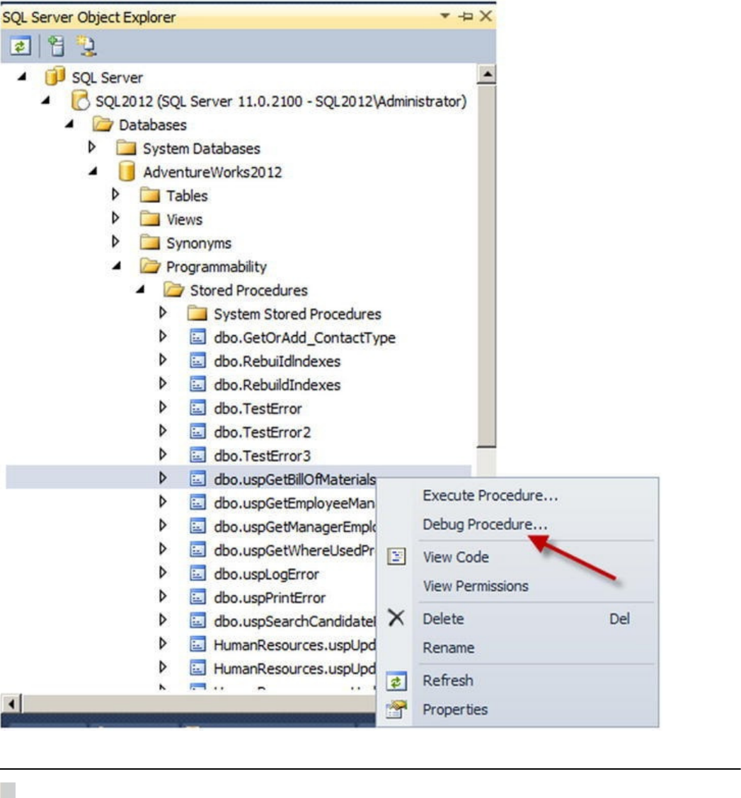The image size is (741, 798).
Task: Expand the dbo.uspPrintError procedure node
Action: point(163,596)
